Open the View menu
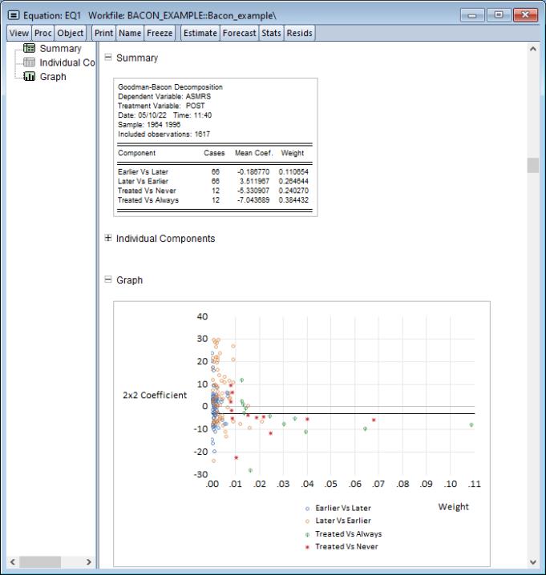The width and height of the screenshot is (546, 575). pyautogui.click(x=17, y=33)
